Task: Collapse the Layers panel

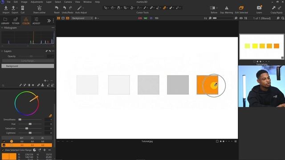Action: [2, 52]
